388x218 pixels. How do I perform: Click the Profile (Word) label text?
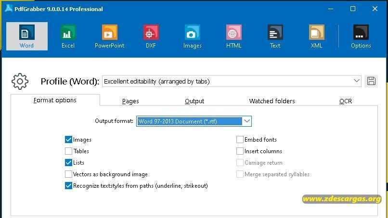pos(70,81)
